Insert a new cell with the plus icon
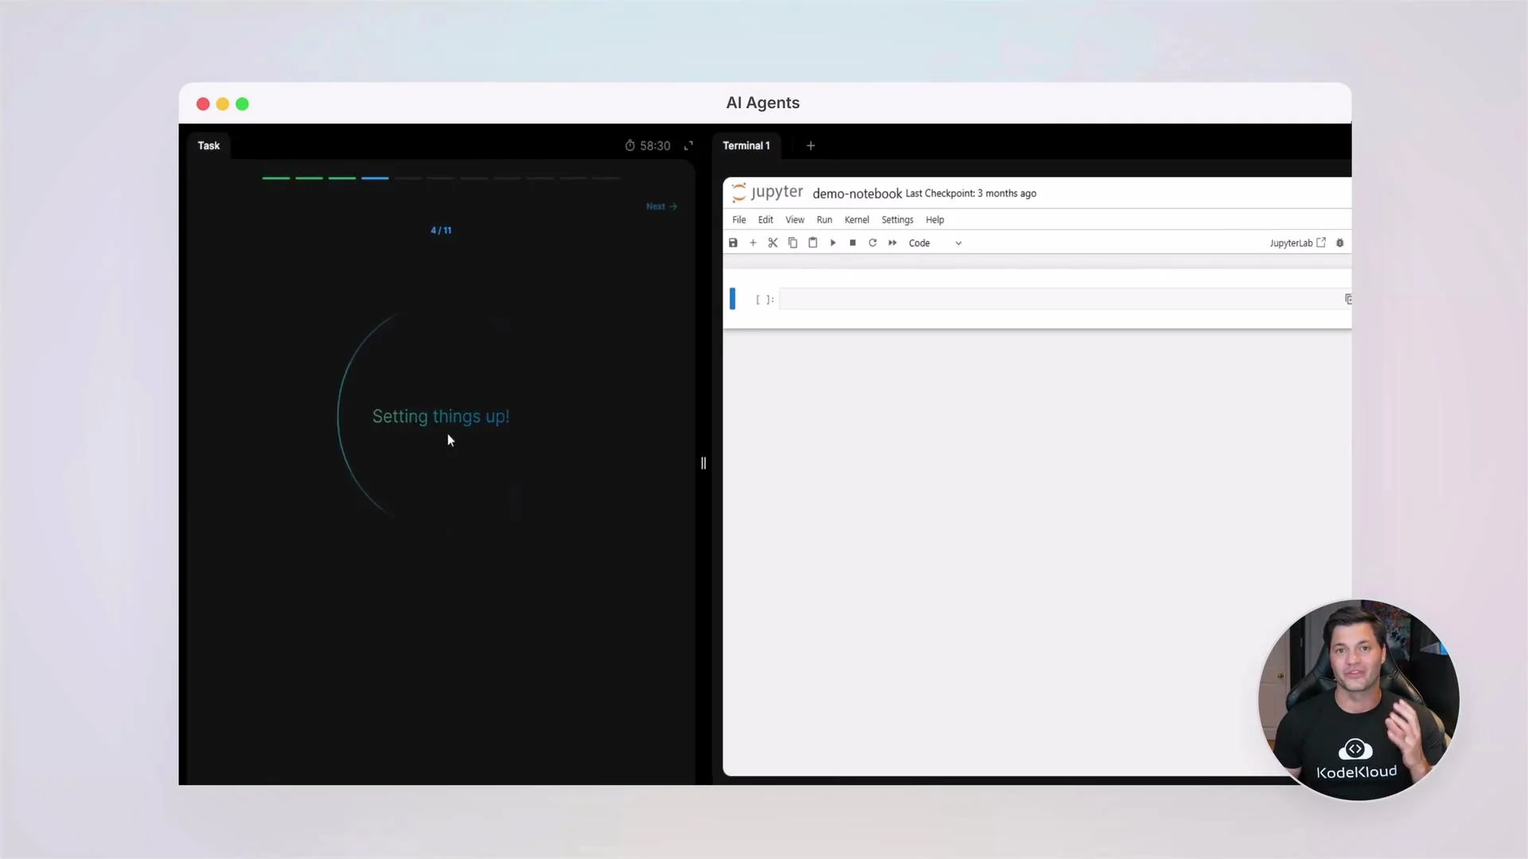The height and width of the screenshot is (859, 1528). click(753, 243)
